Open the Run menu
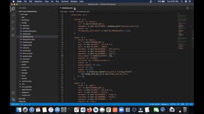The height and width of the screenshot is (114, 204). point(57,1)
